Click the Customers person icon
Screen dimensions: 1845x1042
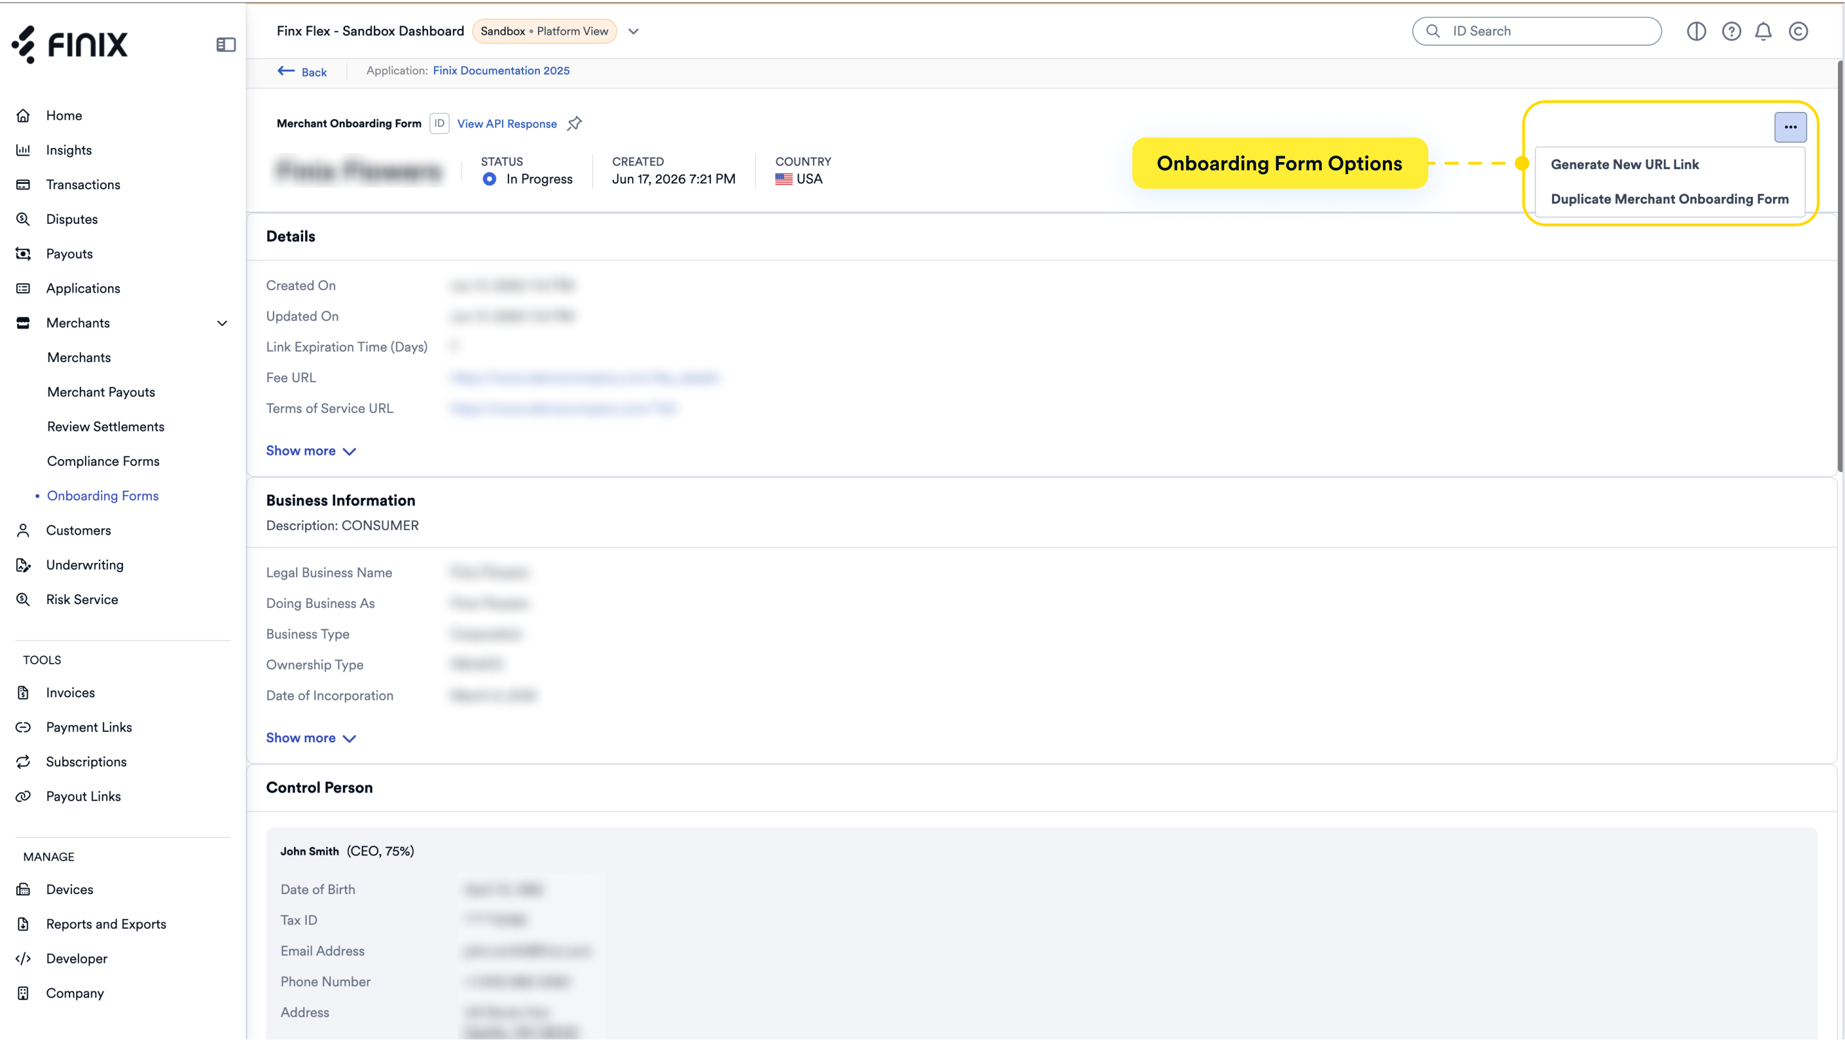click(23, 530)
